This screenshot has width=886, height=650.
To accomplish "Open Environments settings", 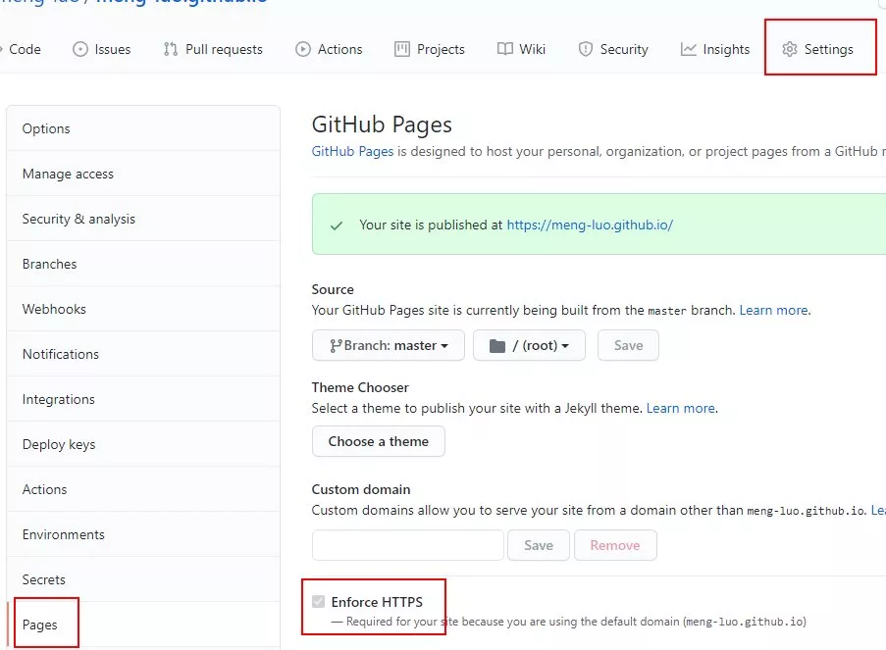I will click(143, 534).
